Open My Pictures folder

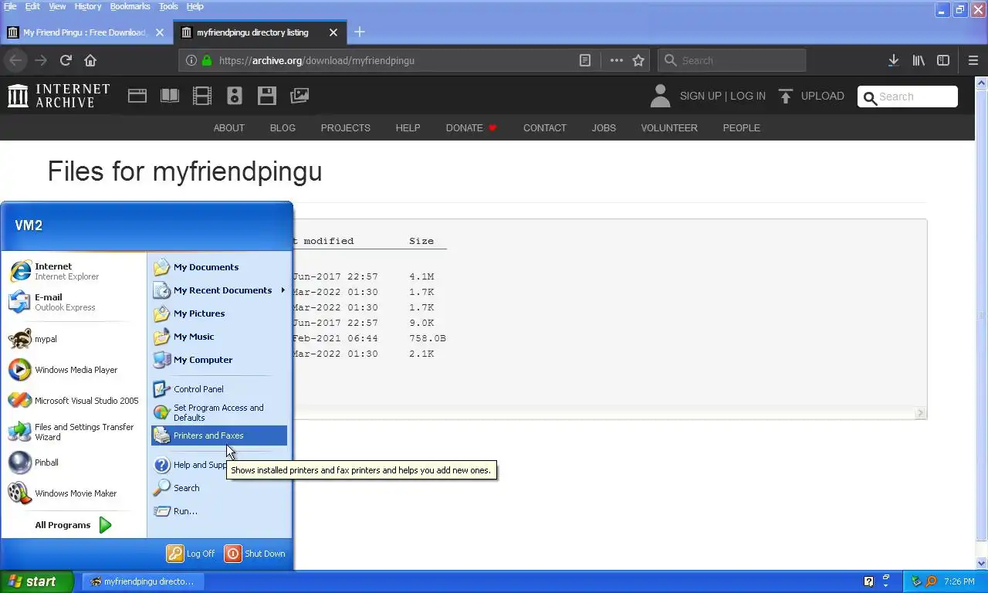219,313
